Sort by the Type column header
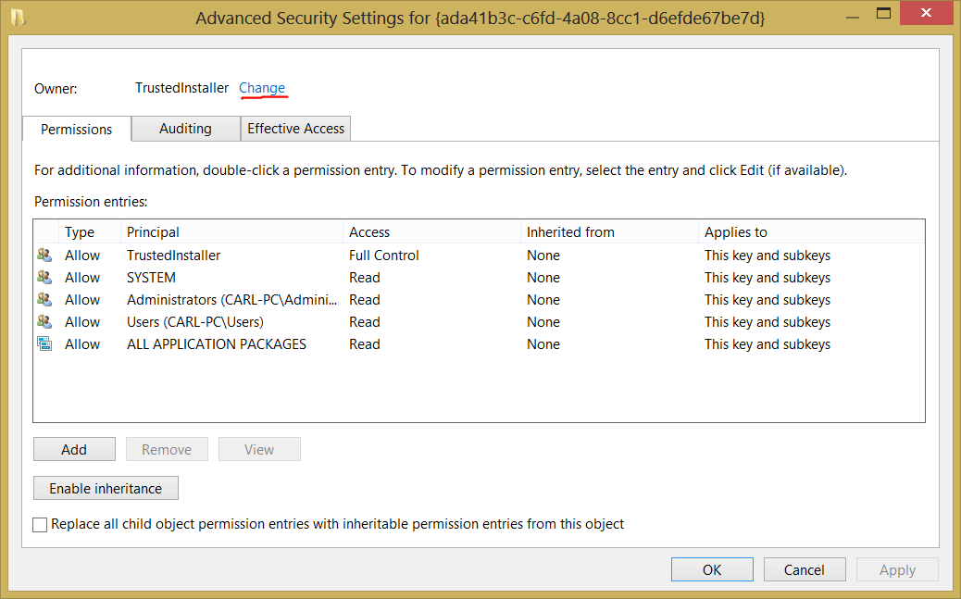961x599 pixels. tap(90, 232)
